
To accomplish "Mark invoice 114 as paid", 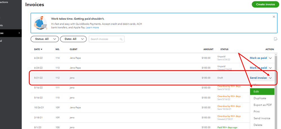I will click(x=258, y=58).
